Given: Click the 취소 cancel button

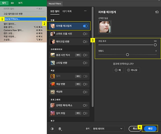Looking at the screenshot, I should [135, 129].
